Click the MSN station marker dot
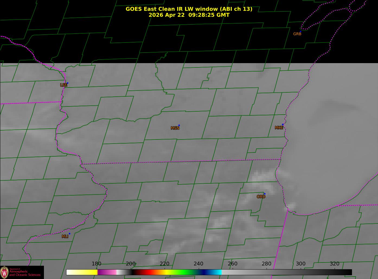Image resolution: width=378 pixels, height=279 pixels. point(179,125)
